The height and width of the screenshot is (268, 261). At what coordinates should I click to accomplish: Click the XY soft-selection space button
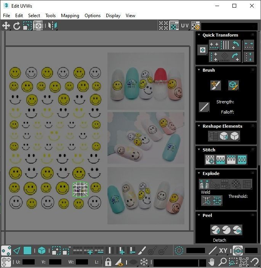point(223,250)
